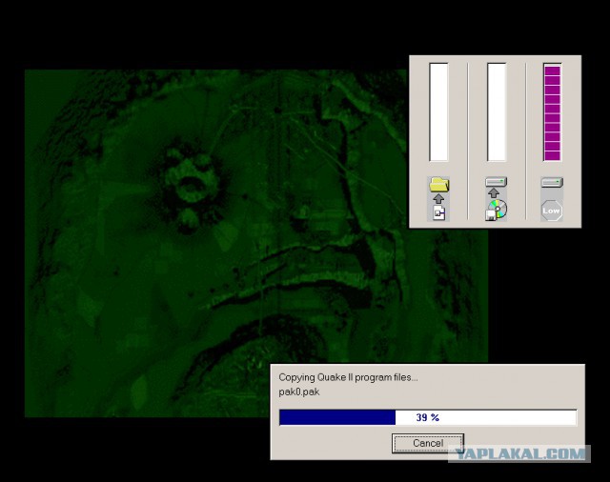Cancel the Quake II file copy
610x482 pixels.
pyautogui.click(x=428, y=443)
